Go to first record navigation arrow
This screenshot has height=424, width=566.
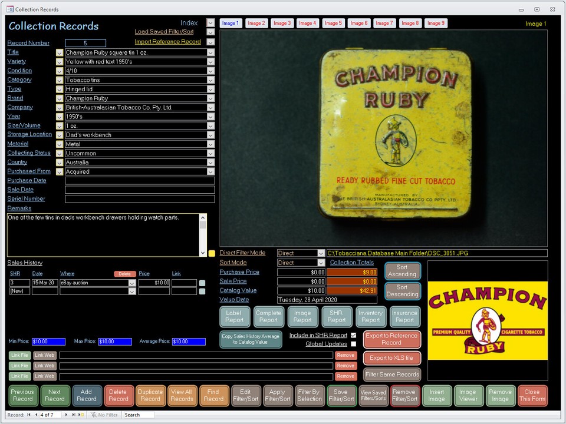tap(29, 415)
